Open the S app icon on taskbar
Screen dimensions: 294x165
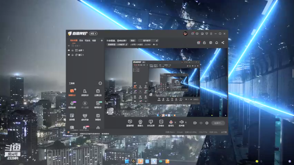coord(154,161)
